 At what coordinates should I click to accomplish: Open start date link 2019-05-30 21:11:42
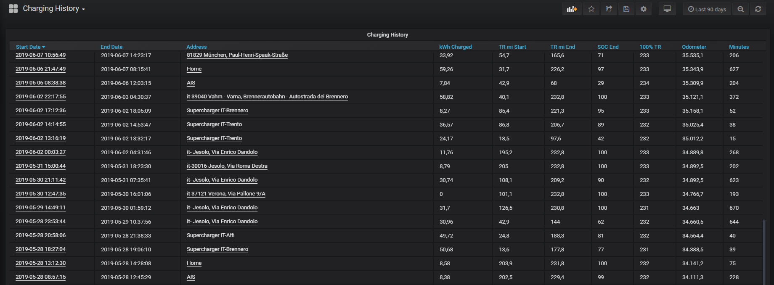click(x=41, y=180)
